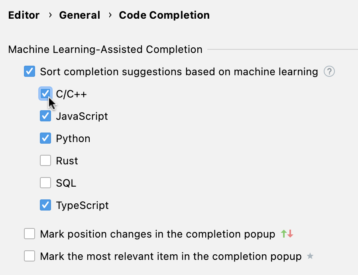Click the Machine Learning-Assisted Completion heading
358x275 pixels.
point(105,49)
